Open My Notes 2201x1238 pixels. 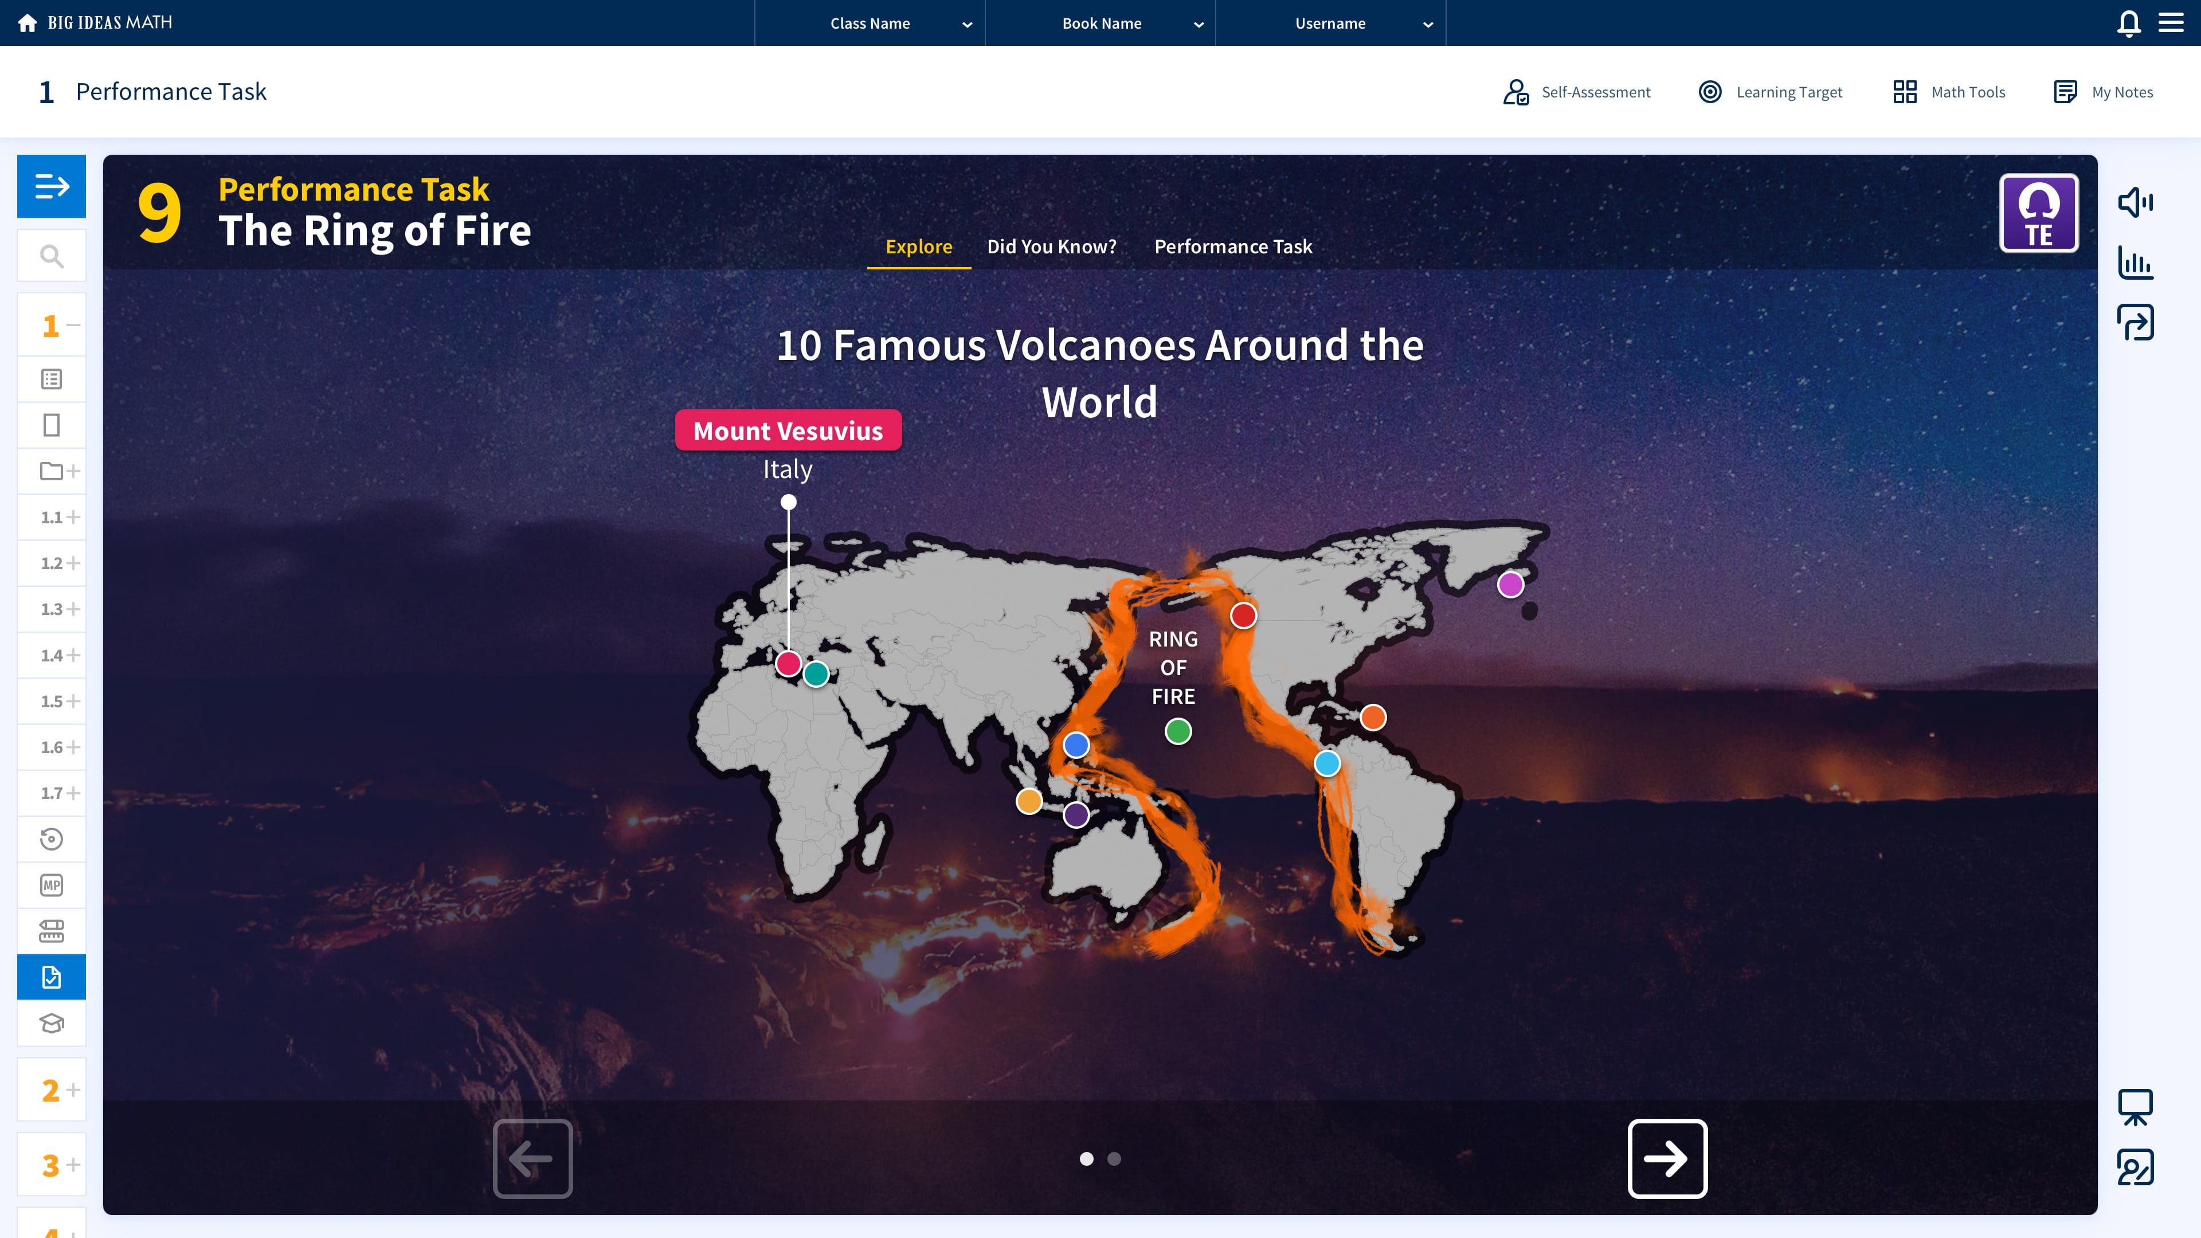point(2103,92)
